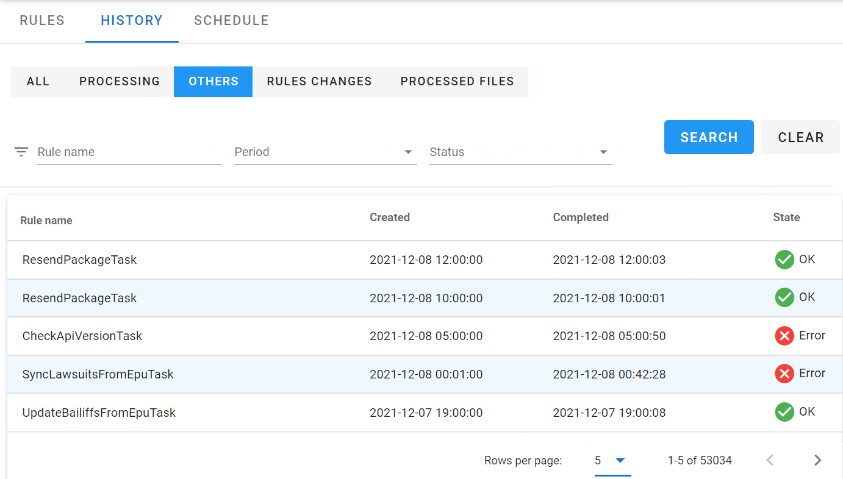Viewport: 843px width, 479px height.
Task: Filter by PROCESSING category
Action: 120,81
